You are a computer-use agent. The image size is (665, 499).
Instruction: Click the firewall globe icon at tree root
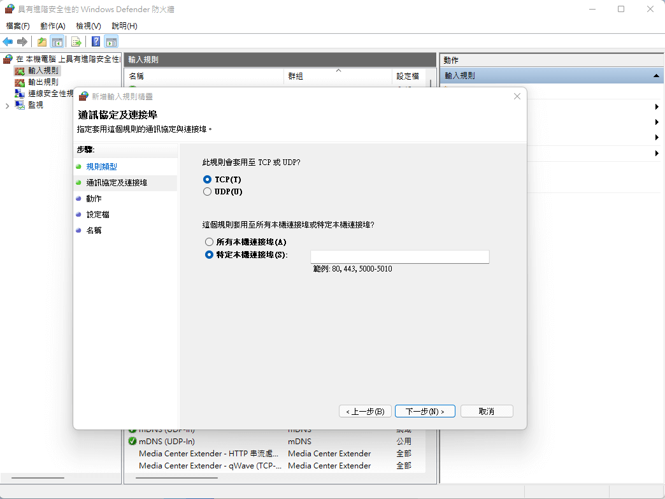tap(8, 59)
